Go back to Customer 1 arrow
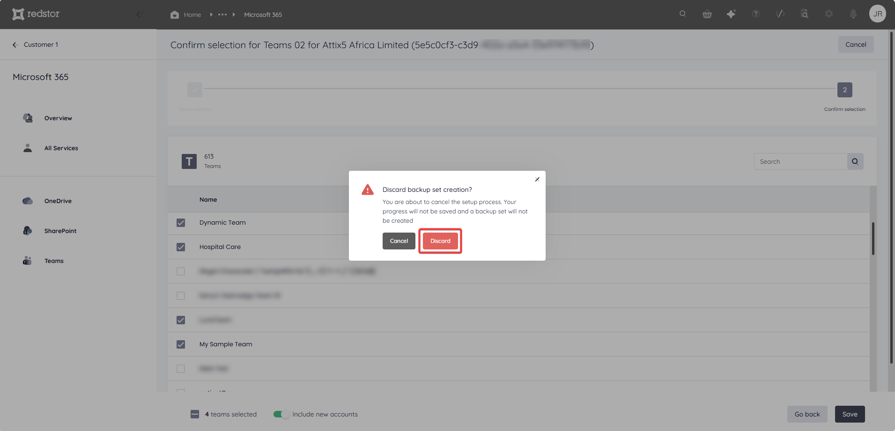The height and width of the screenshot is (431, 895). 15,45
